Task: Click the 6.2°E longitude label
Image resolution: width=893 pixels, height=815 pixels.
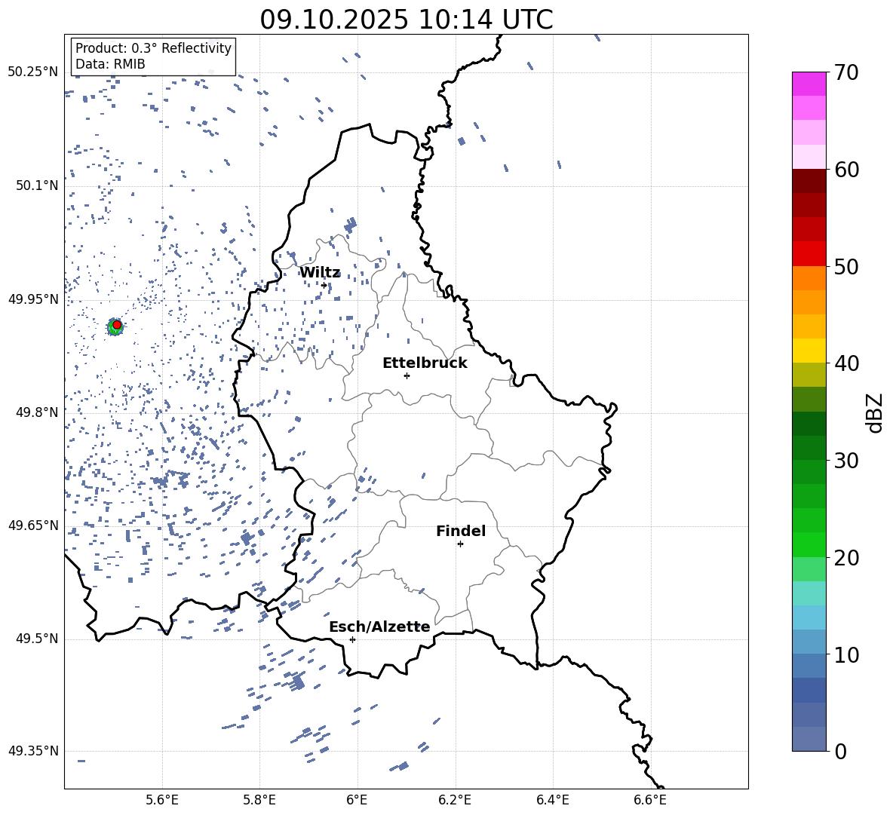Action: (x=455, y=800)
